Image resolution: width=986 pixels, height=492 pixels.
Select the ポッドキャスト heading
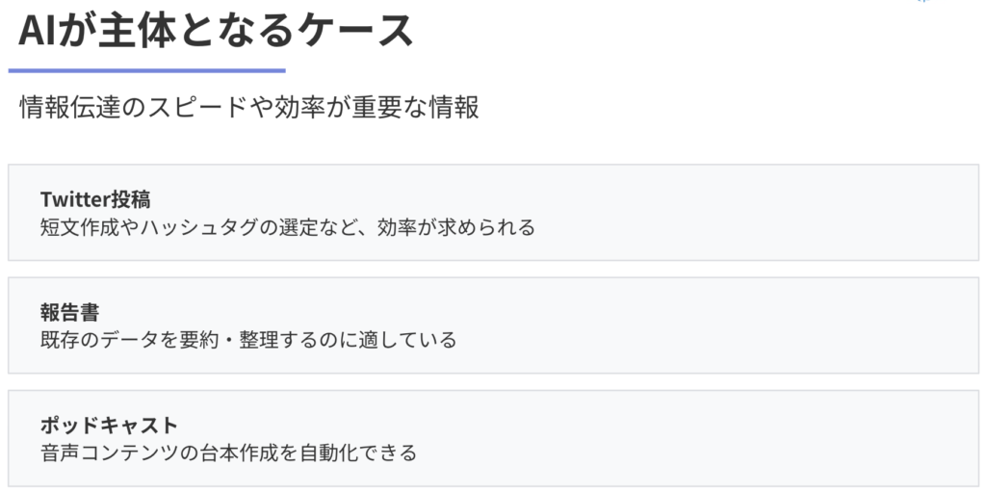coord(110,426)
